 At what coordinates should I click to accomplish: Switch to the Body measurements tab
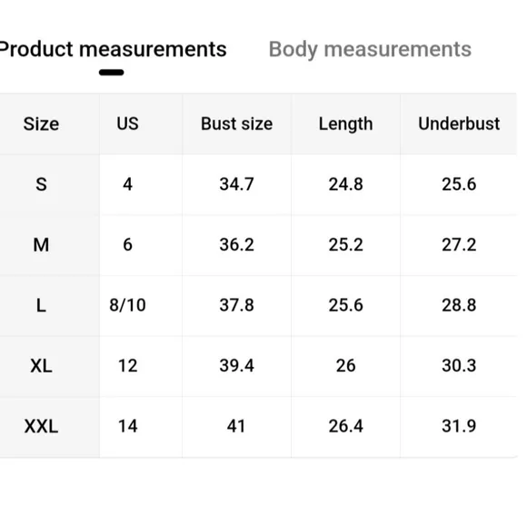point(370,50)
